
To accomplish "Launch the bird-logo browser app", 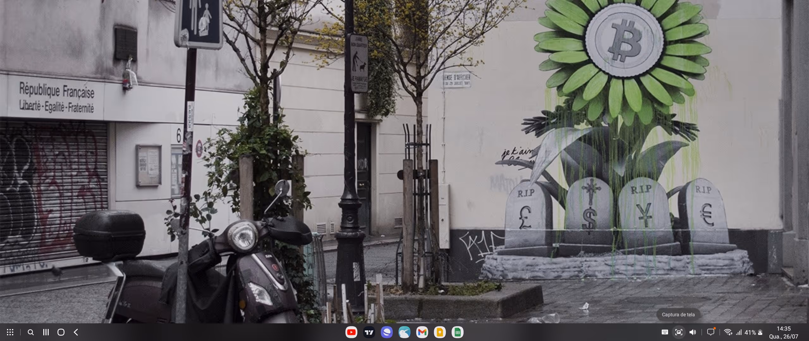I will coord(404,332).
